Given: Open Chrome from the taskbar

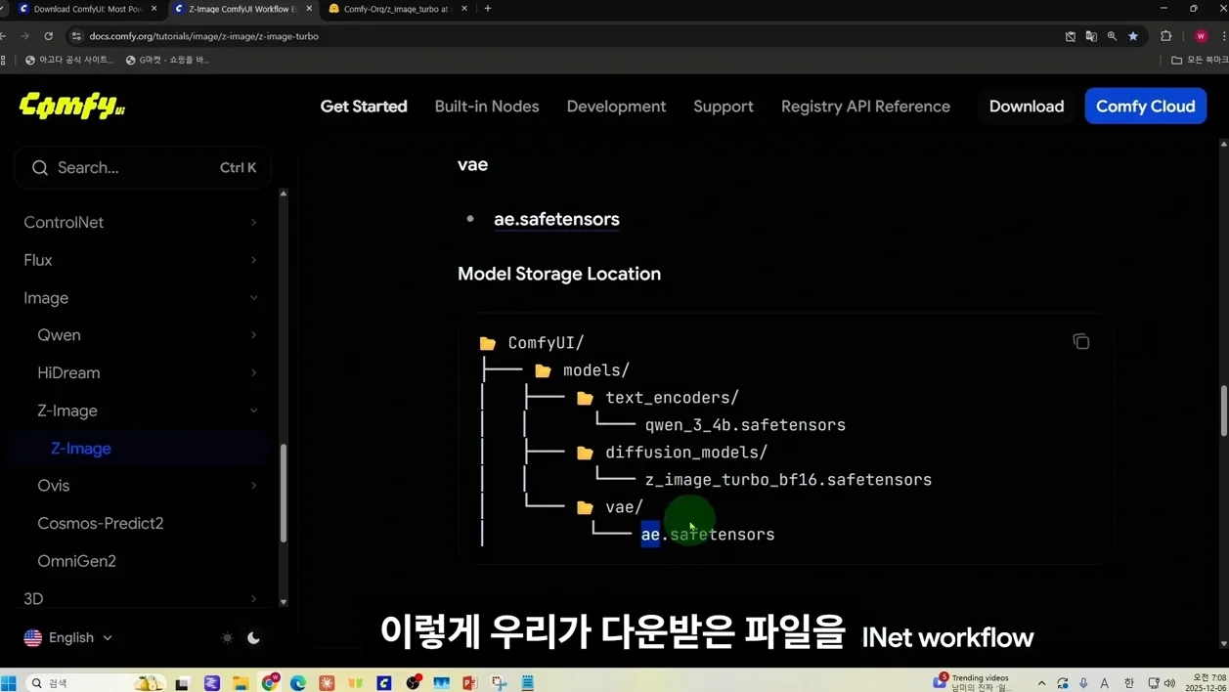Looking at the screenshot, I should click(x=270, y=682).
